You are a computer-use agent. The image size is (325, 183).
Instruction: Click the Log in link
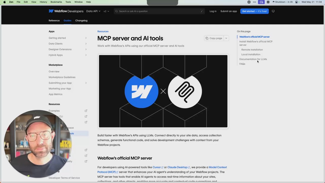pos(213,11)
